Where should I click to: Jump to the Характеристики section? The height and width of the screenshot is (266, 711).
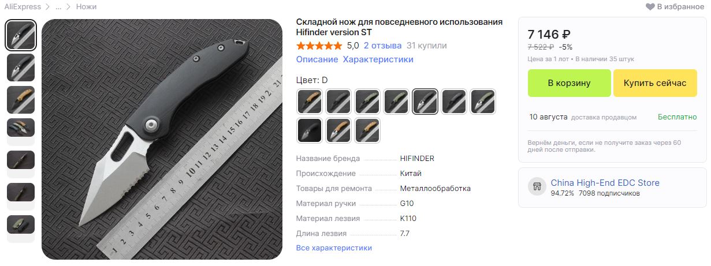(378, 59)
